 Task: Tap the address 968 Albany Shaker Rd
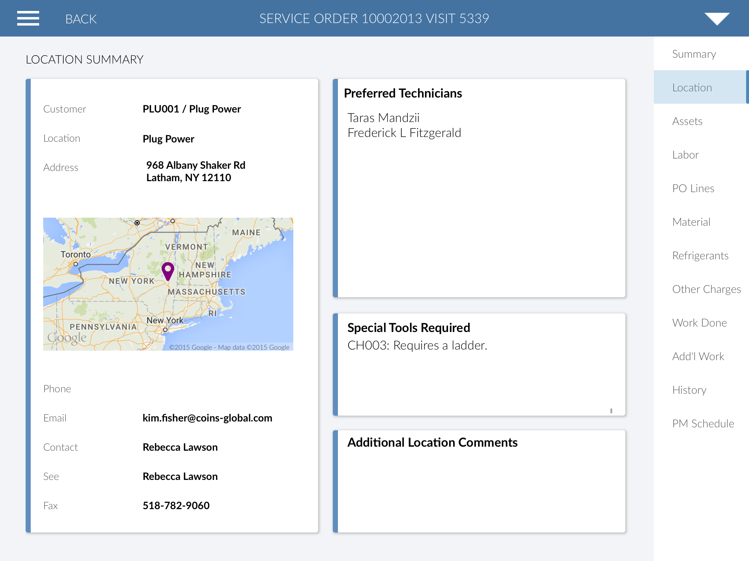tap(196, 165)
